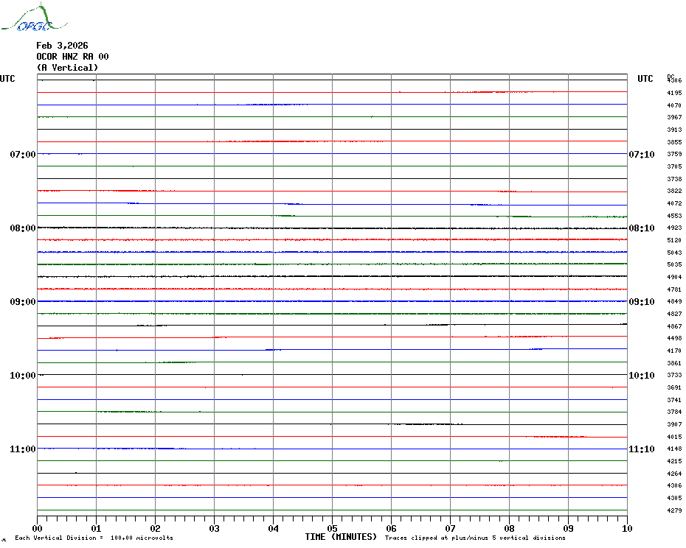The height and width of the screenshot is (548, 686).
Task: Click the DC value '4215'
Action: tap(674, 461)
